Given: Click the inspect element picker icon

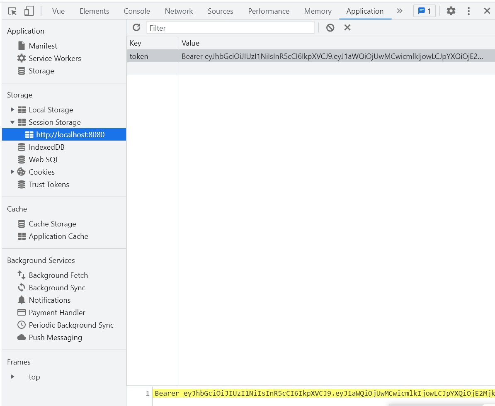Looking at the screenshot, I should pyautogui.click(x=12, y=11).
